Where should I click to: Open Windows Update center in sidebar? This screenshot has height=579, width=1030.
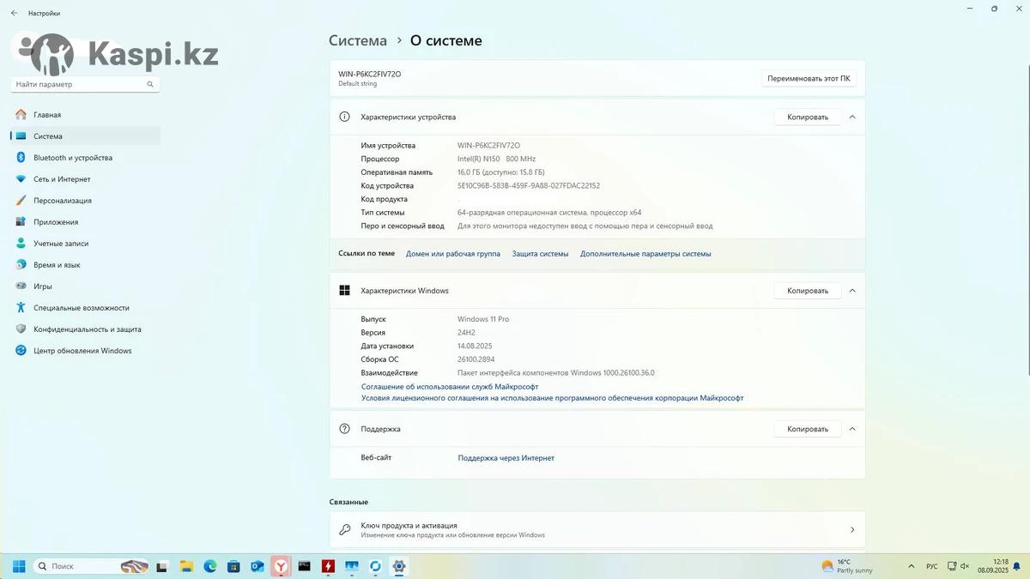tap(82, 351)
